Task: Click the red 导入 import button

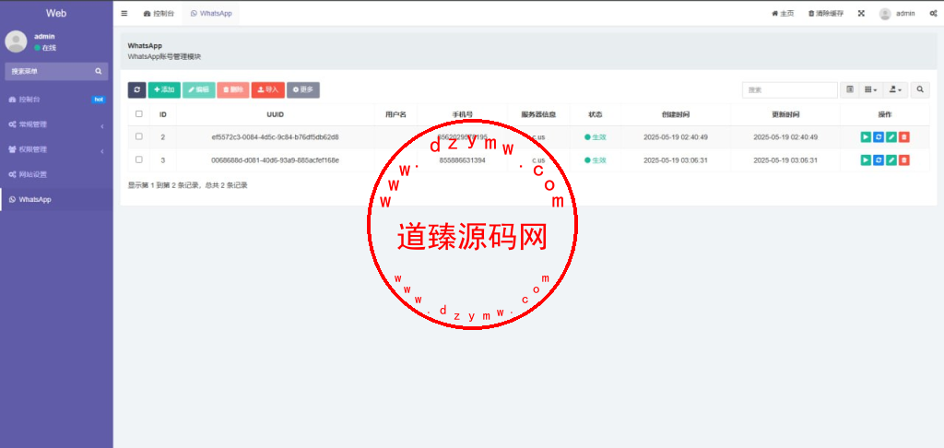Action: (x=268, y=89)
